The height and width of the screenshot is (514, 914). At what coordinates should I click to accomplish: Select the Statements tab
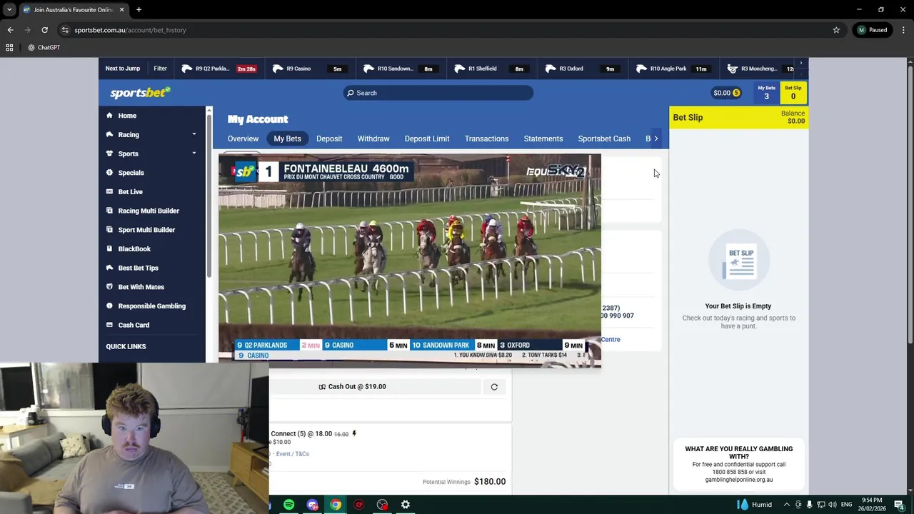543,138
